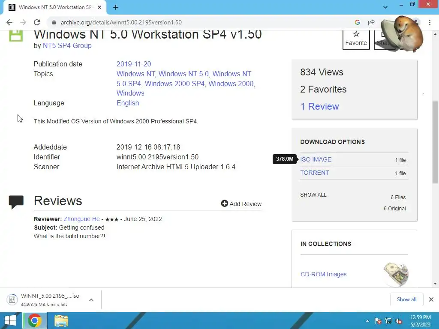Select the Windows NT 5.0 Workstation tab
439x329 pixels.
[54, 7]
